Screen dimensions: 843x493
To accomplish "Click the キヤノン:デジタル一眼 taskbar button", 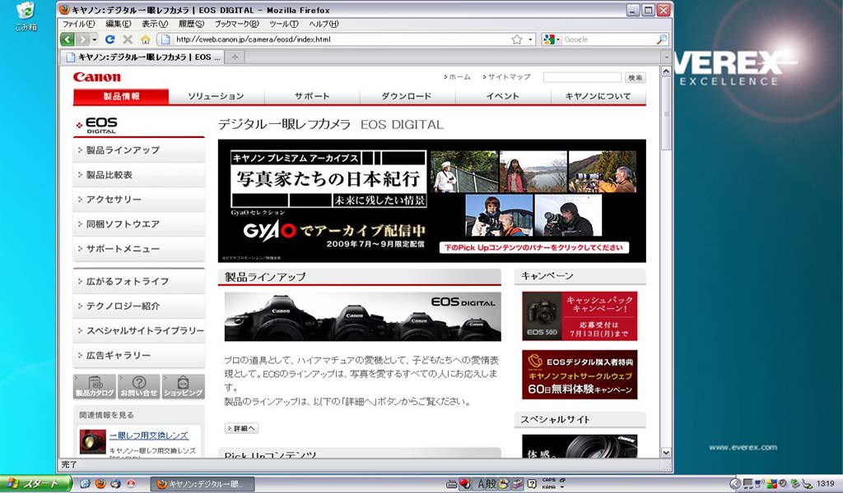I will 201,484.
